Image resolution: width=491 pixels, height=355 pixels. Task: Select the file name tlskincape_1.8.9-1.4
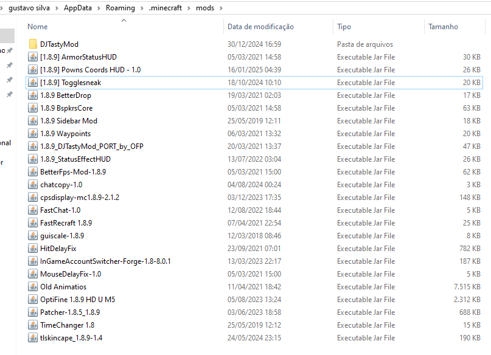[71, 338]
